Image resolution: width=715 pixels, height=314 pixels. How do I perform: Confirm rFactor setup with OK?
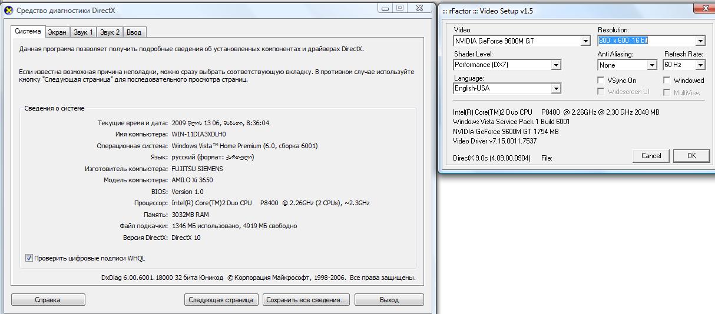691,156
